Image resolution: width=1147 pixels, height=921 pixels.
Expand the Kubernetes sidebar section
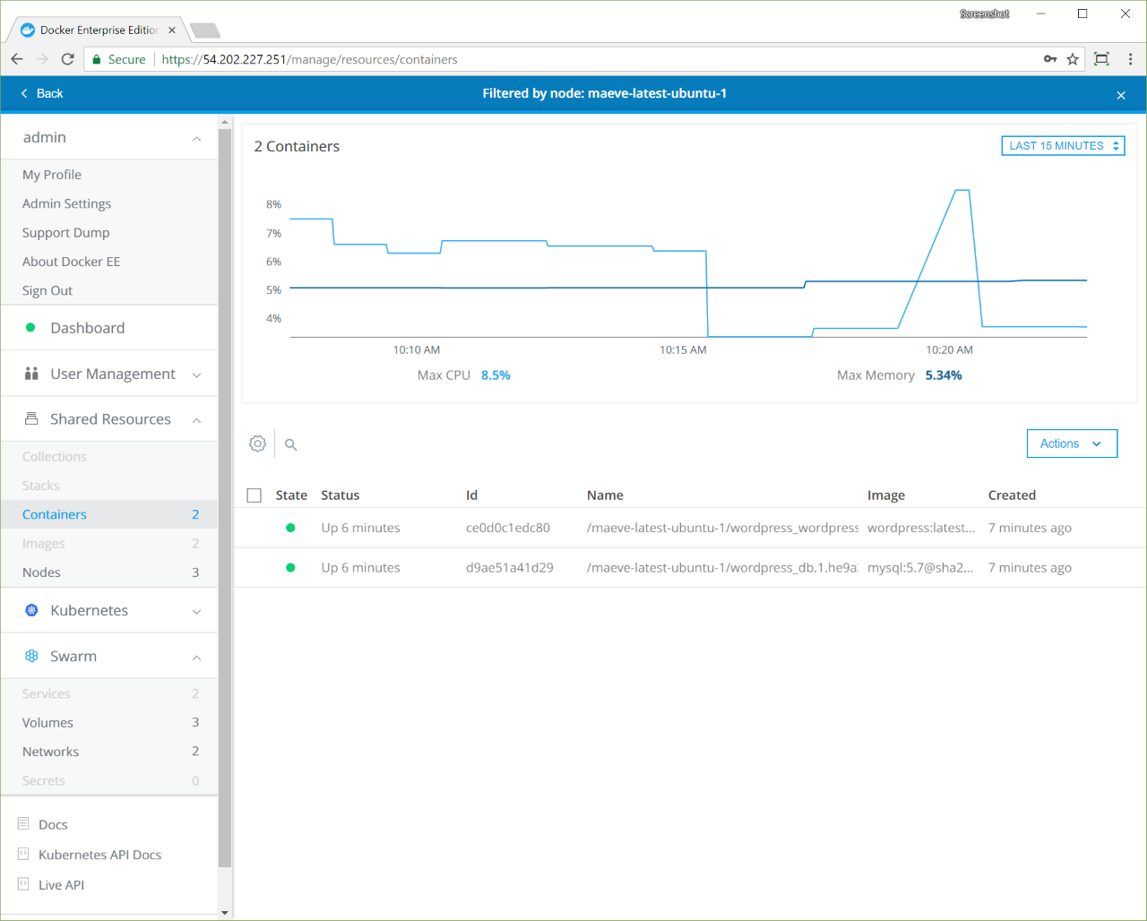coord(196,611)
